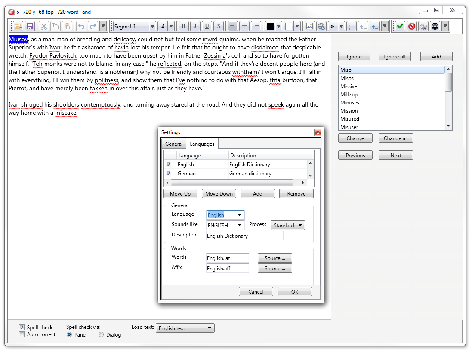472x352 pixels.
Task: Click Add in the spelling panel
Action: pyautogui.click(x=436, y=56)
